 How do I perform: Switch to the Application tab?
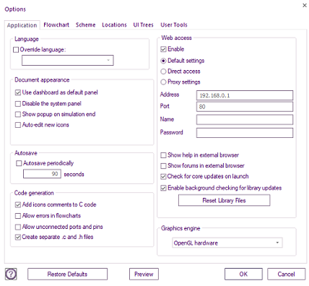22,25
